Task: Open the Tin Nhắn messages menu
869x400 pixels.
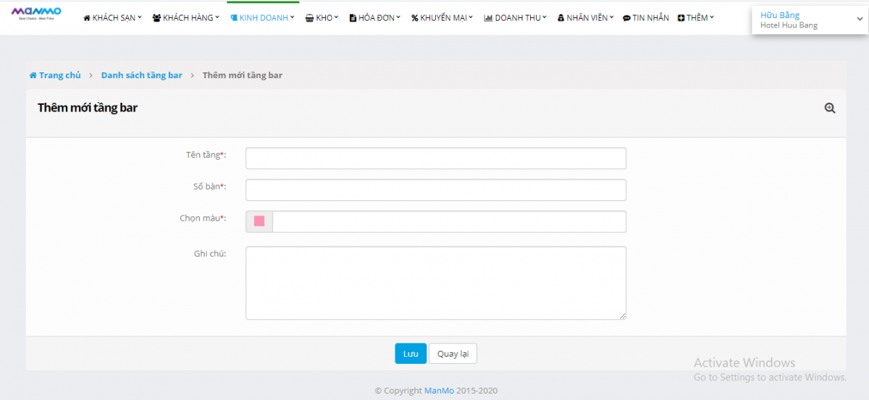Action: point(645,18)
